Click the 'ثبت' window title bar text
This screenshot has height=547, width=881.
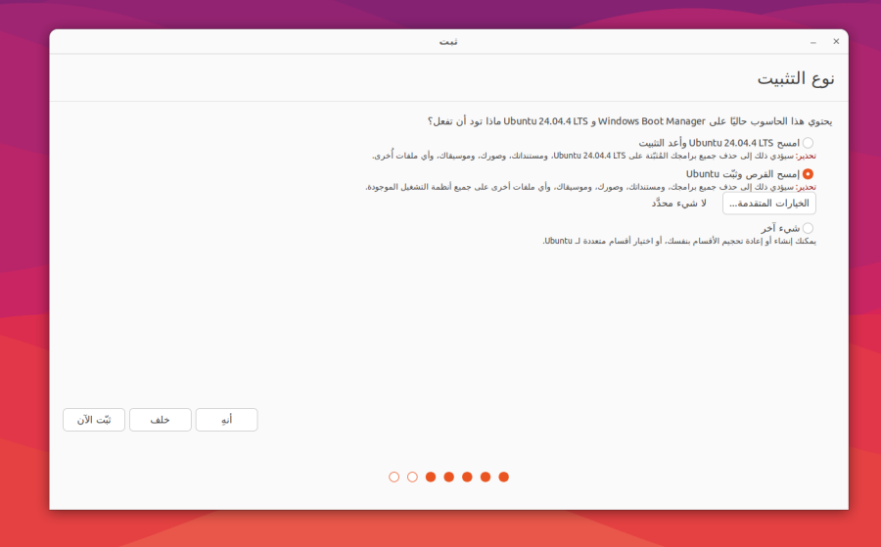448,42
